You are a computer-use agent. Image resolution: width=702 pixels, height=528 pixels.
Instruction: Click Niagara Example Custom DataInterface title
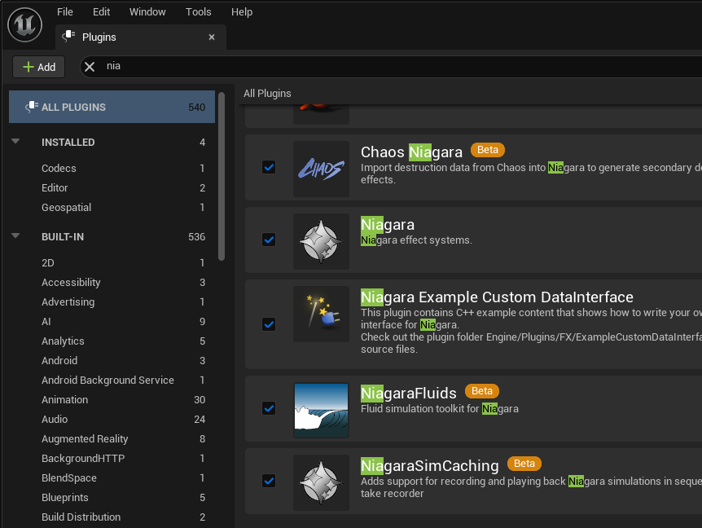coord(497,297)
